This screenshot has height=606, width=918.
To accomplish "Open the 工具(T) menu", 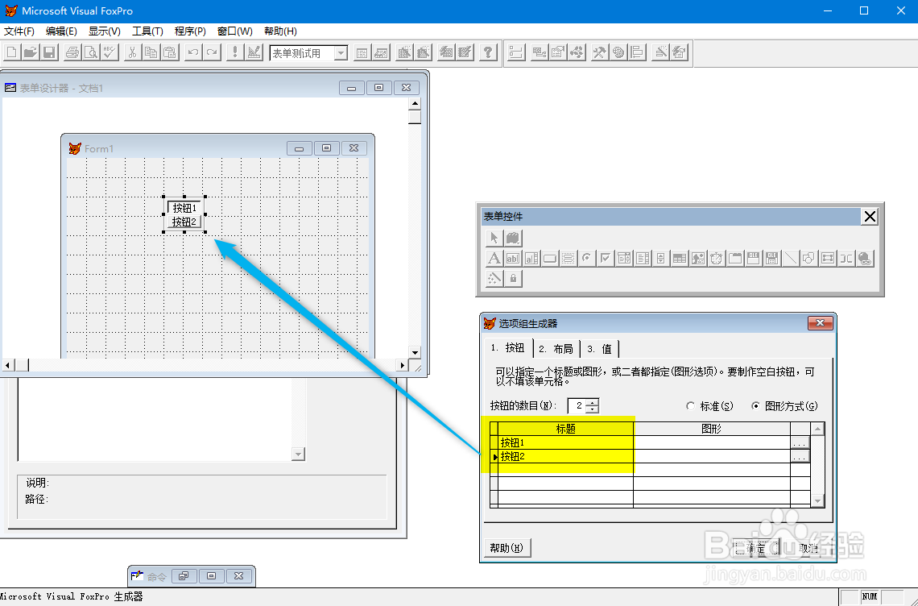I will pyautogui.click(x=147, y=31).
